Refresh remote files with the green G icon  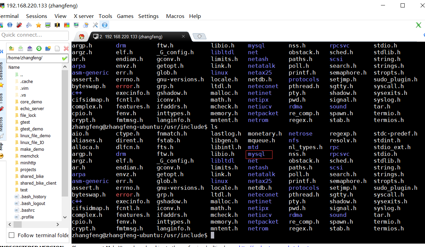coord(39,48)
